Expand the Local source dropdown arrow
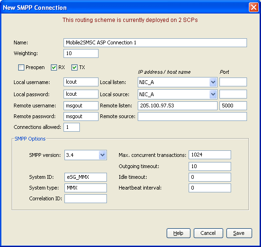261x247 pixels. [213, 94]
